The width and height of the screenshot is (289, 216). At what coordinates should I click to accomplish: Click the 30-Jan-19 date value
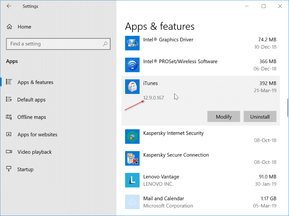(265, 184)
